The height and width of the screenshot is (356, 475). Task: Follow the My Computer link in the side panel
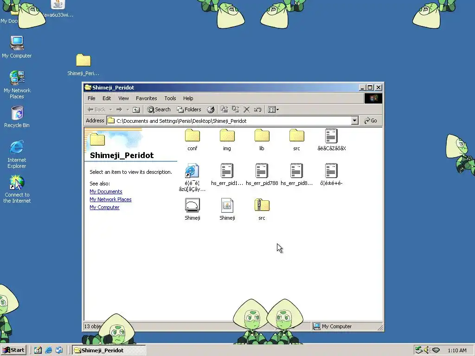click(104, 207)
